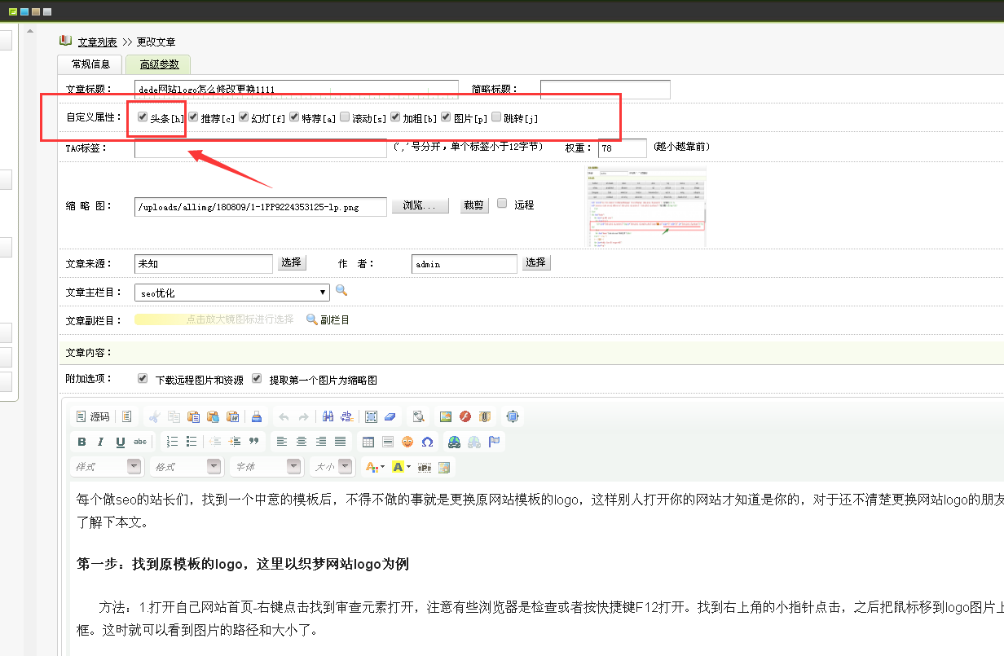Center align text in editor
This screenshot has height=656, width=1004.
pyautogui.click(x=302, y=442)
